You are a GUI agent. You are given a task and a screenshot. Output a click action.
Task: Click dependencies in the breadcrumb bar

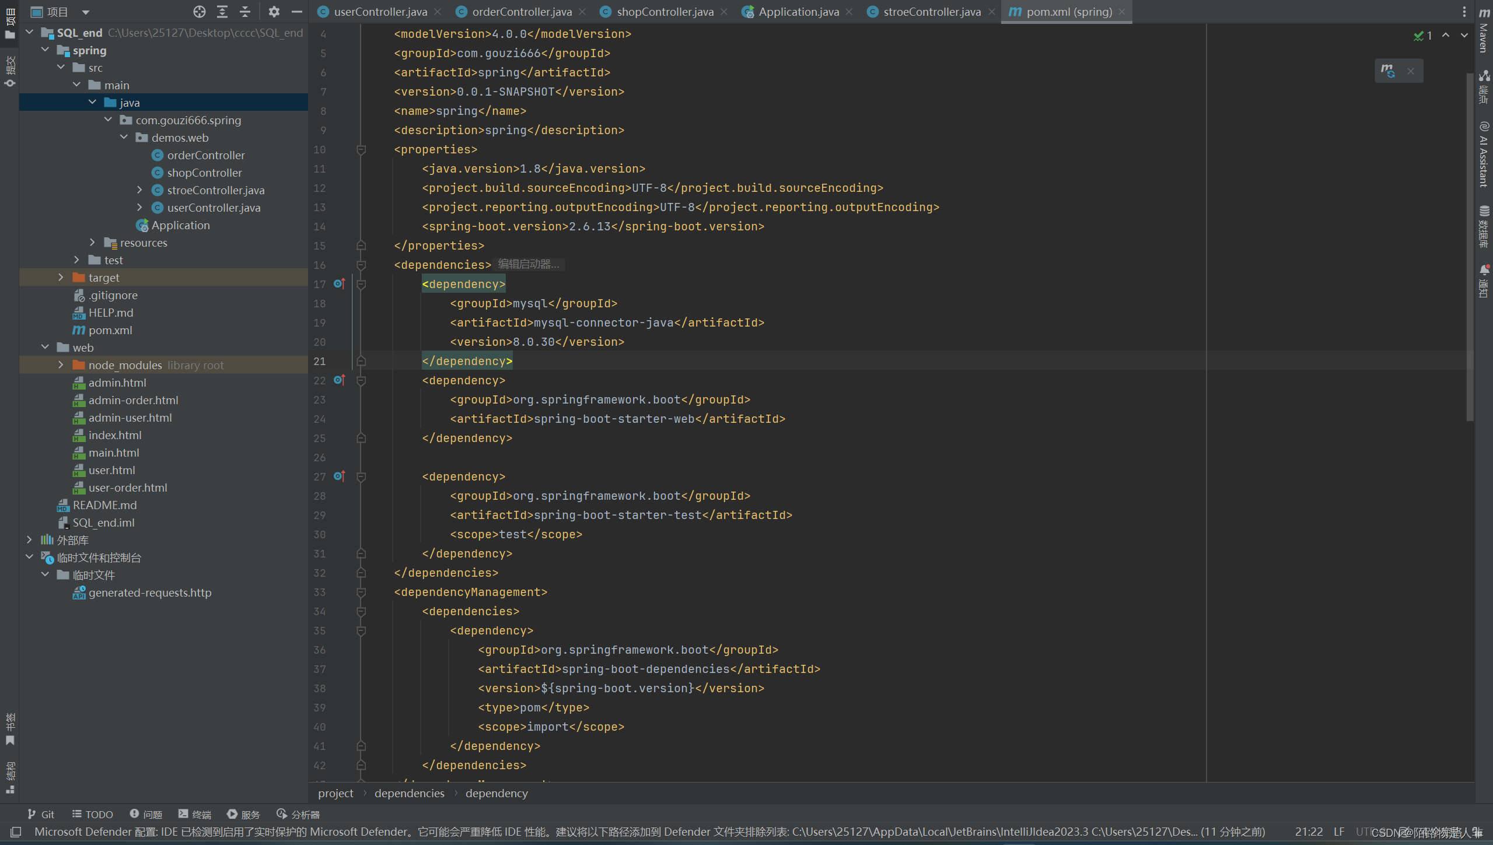[x=409, y=793]
